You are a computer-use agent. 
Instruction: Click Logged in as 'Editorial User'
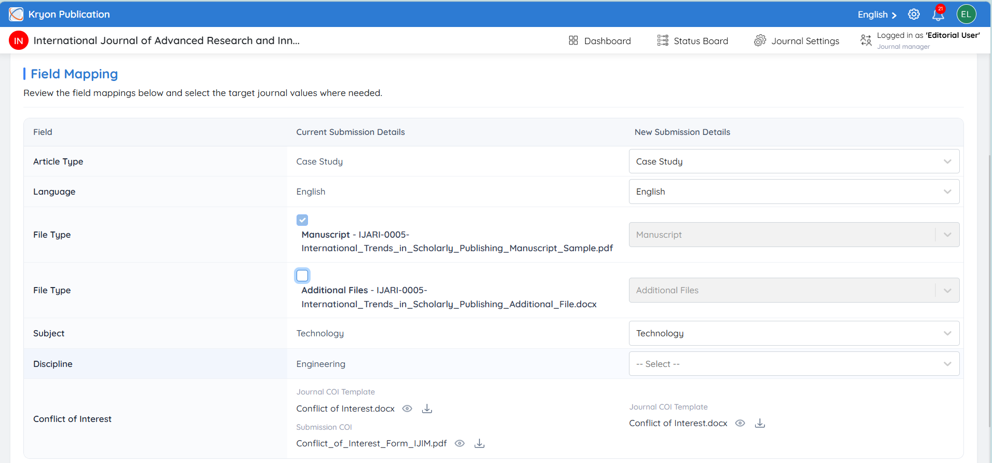coord(928,35)
